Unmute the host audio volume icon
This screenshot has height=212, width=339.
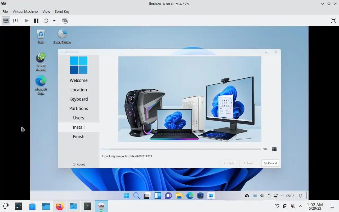tap(293, 206)
